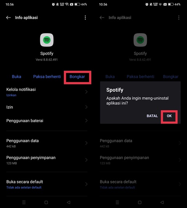Tap the back arrow on left screen

click(9, 18)
